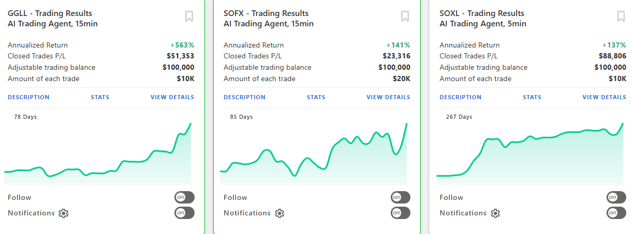Show Stats for the GGLL agent
634x234 pixels.
click(100, 97)
